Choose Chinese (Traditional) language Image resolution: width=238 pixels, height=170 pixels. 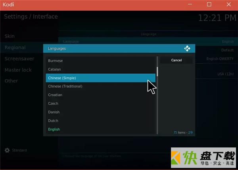point(100,86)
